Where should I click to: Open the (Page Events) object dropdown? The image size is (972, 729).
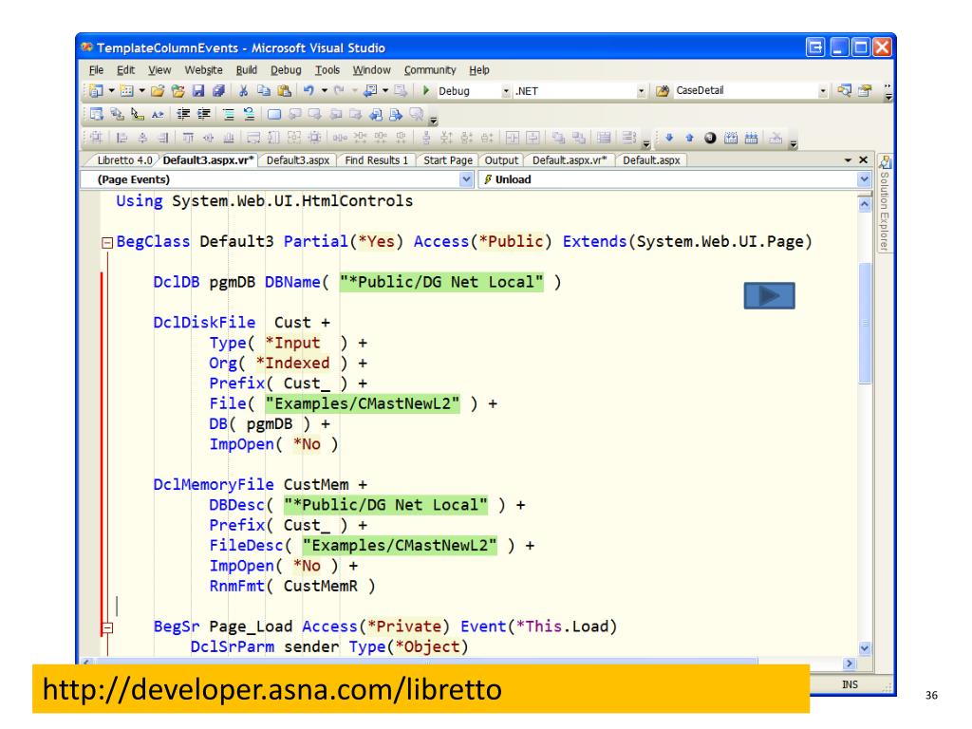[467, 179]
